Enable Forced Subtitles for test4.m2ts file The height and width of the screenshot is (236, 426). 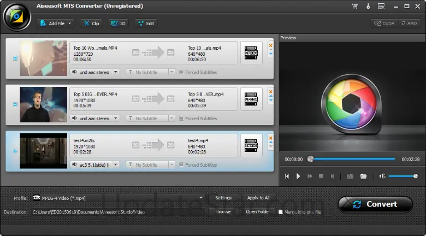coord(181,165)
